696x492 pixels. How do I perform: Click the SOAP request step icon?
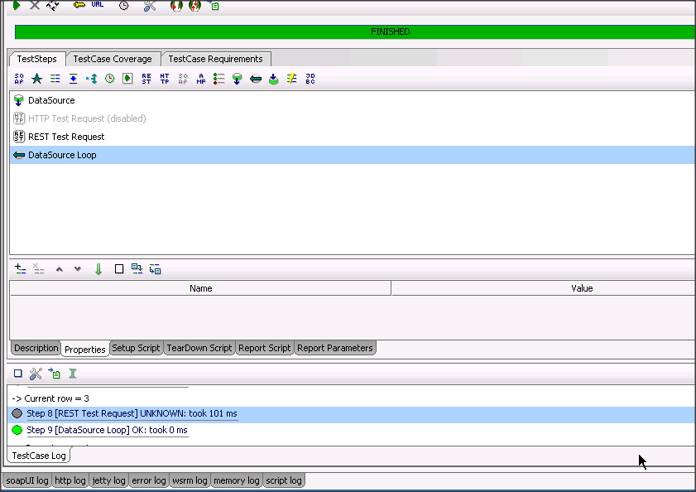click(19, 79)
